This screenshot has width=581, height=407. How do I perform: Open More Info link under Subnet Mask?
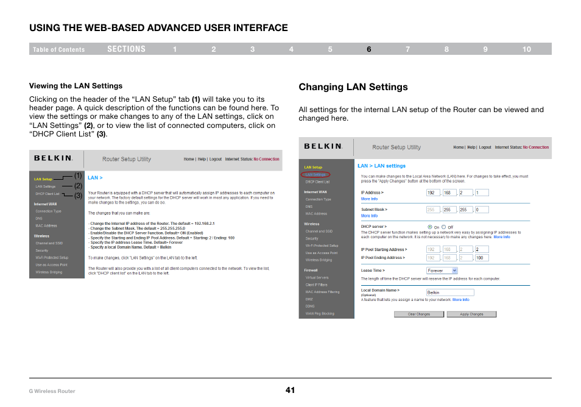pos(369,216)
